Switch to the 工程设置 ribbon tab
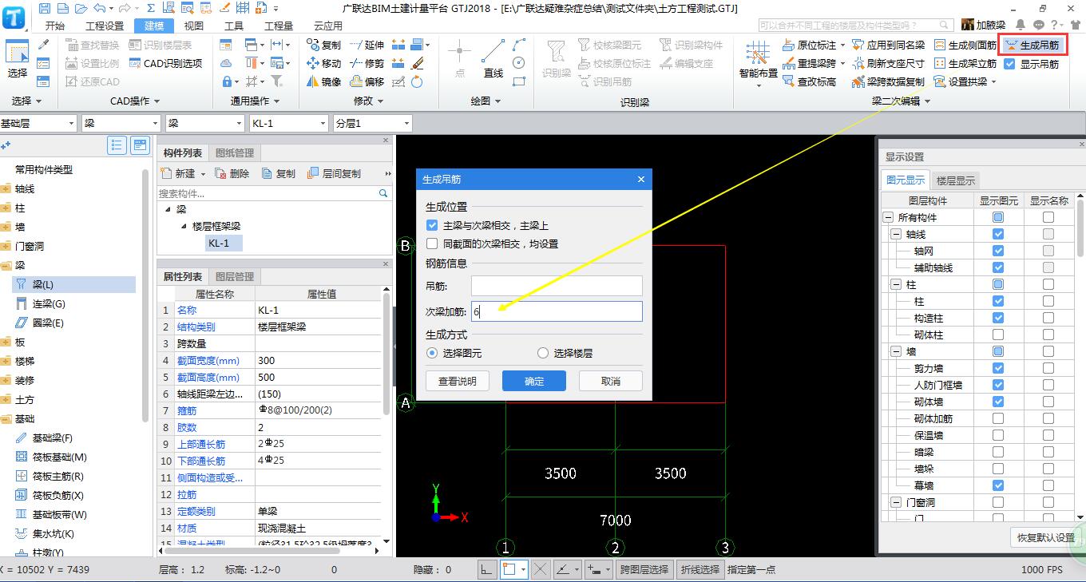 point(105,26)
